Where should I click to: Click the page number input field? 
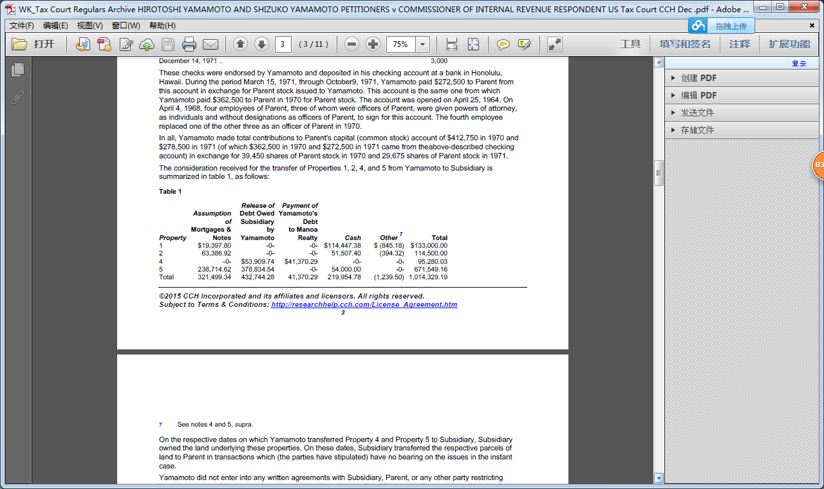click(283, 44)
